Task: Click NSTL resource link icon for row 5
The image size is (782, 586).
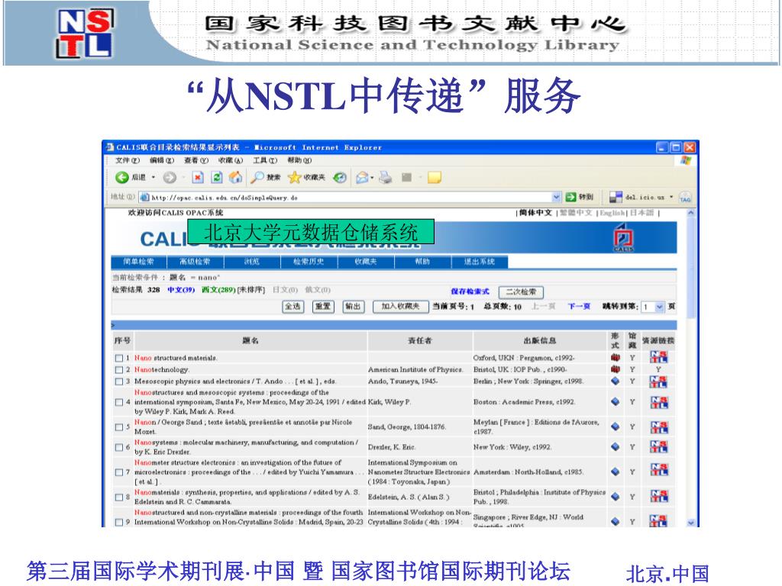Action: 658,427
